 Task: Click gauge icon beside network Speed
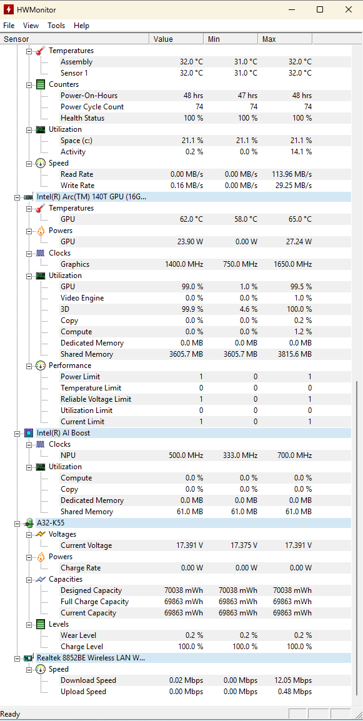[41, 669]
